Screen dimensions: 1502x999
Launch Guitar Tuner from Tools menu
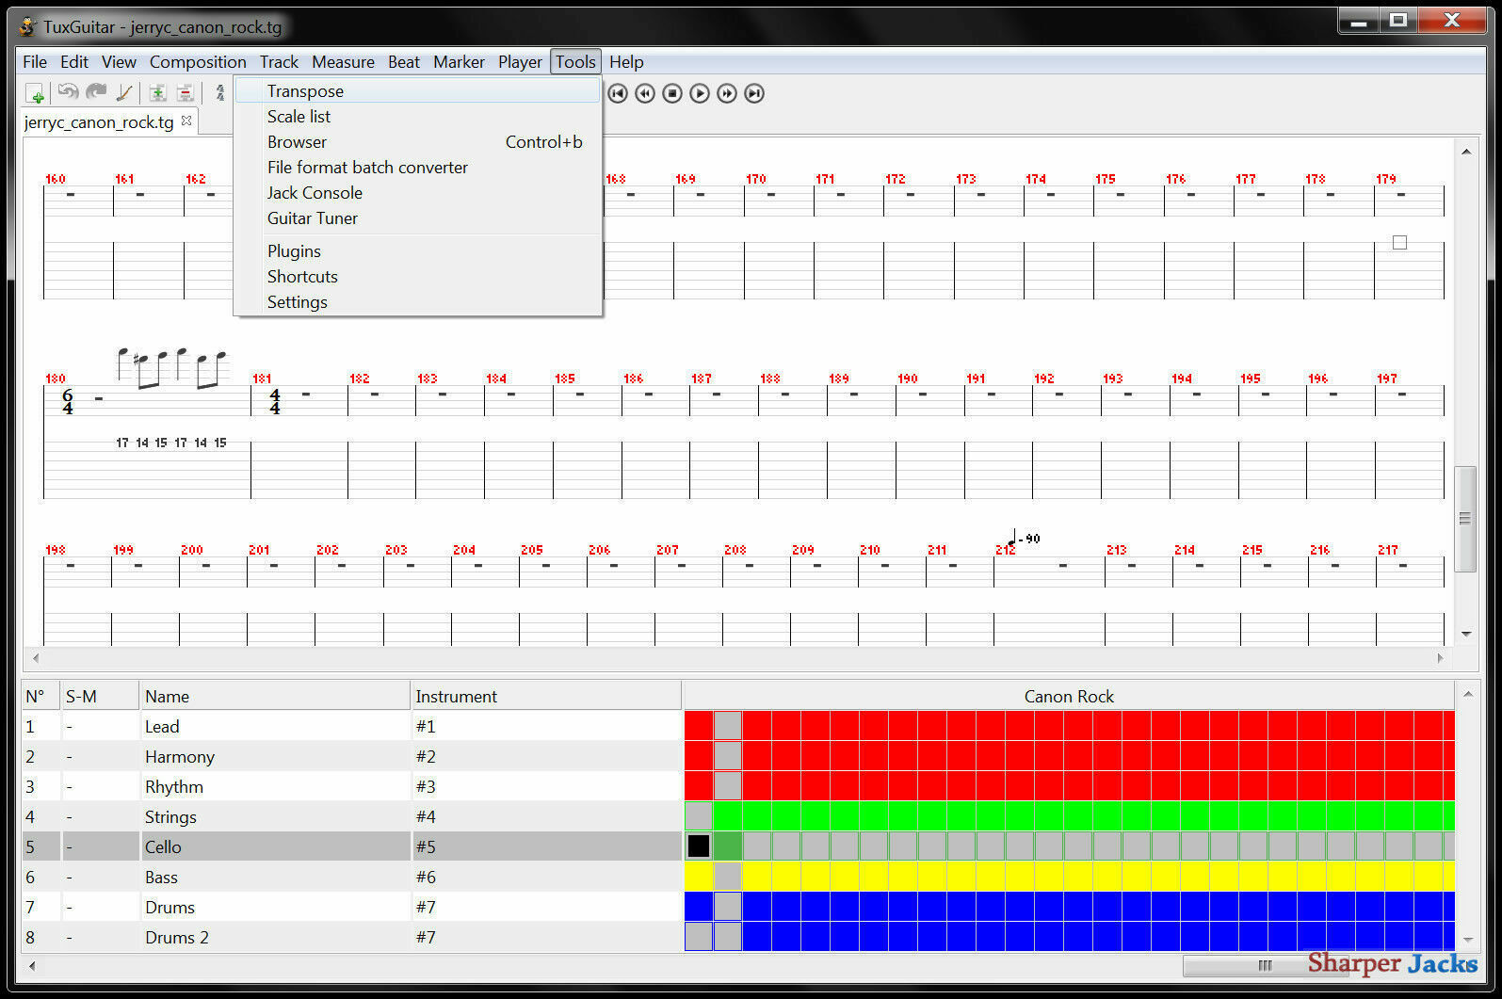[417, 218]
